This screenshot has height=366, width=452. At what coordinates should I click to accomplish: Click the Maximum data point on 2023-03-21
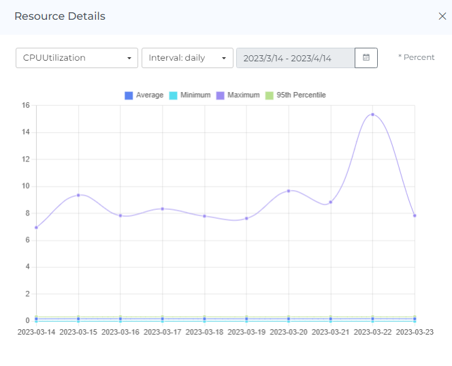click(x=331, y=202)
